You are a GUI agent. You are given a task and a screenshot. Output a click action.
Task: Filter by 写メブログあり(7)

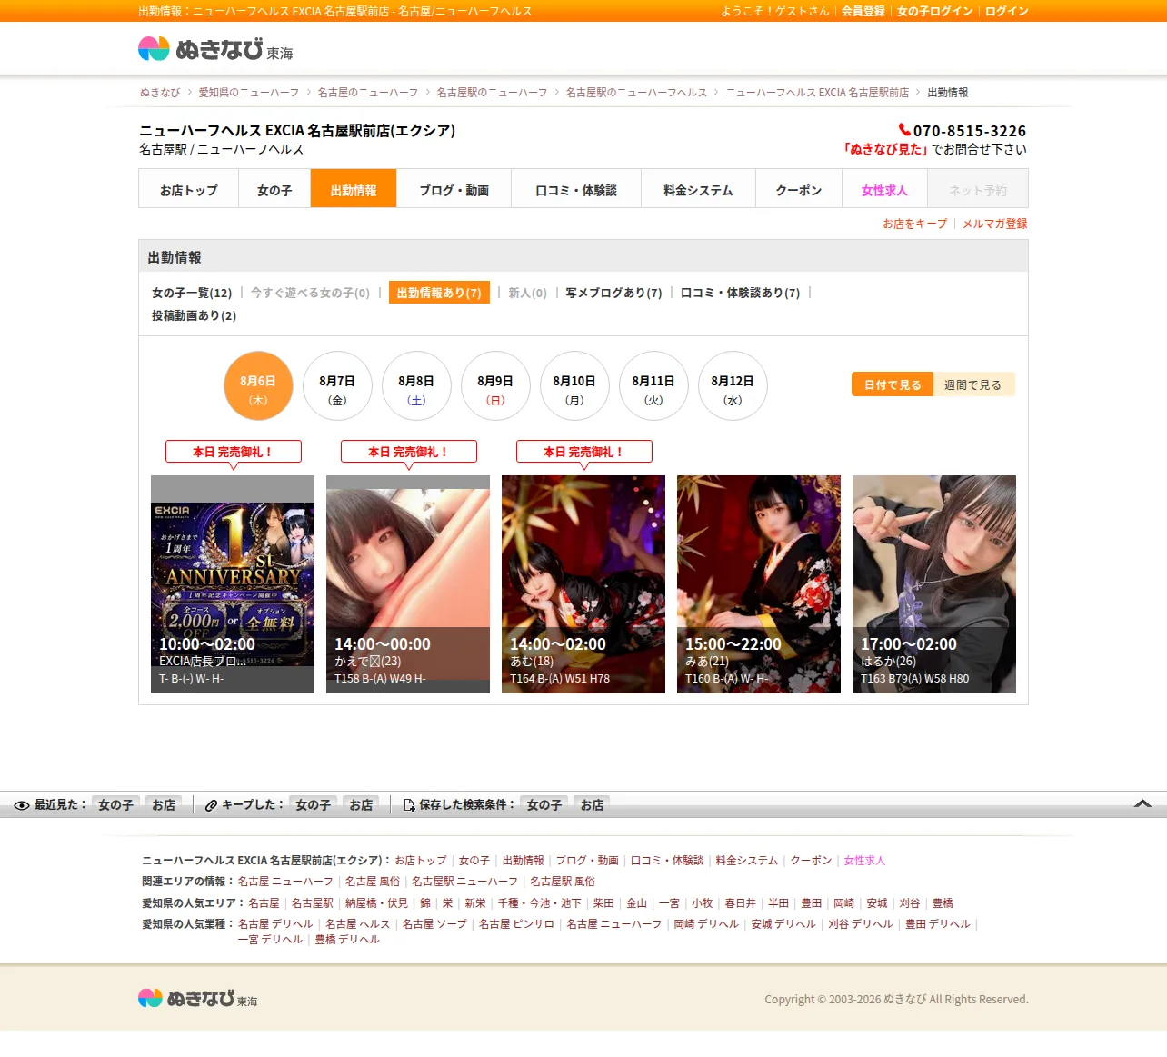click(613, 293)
